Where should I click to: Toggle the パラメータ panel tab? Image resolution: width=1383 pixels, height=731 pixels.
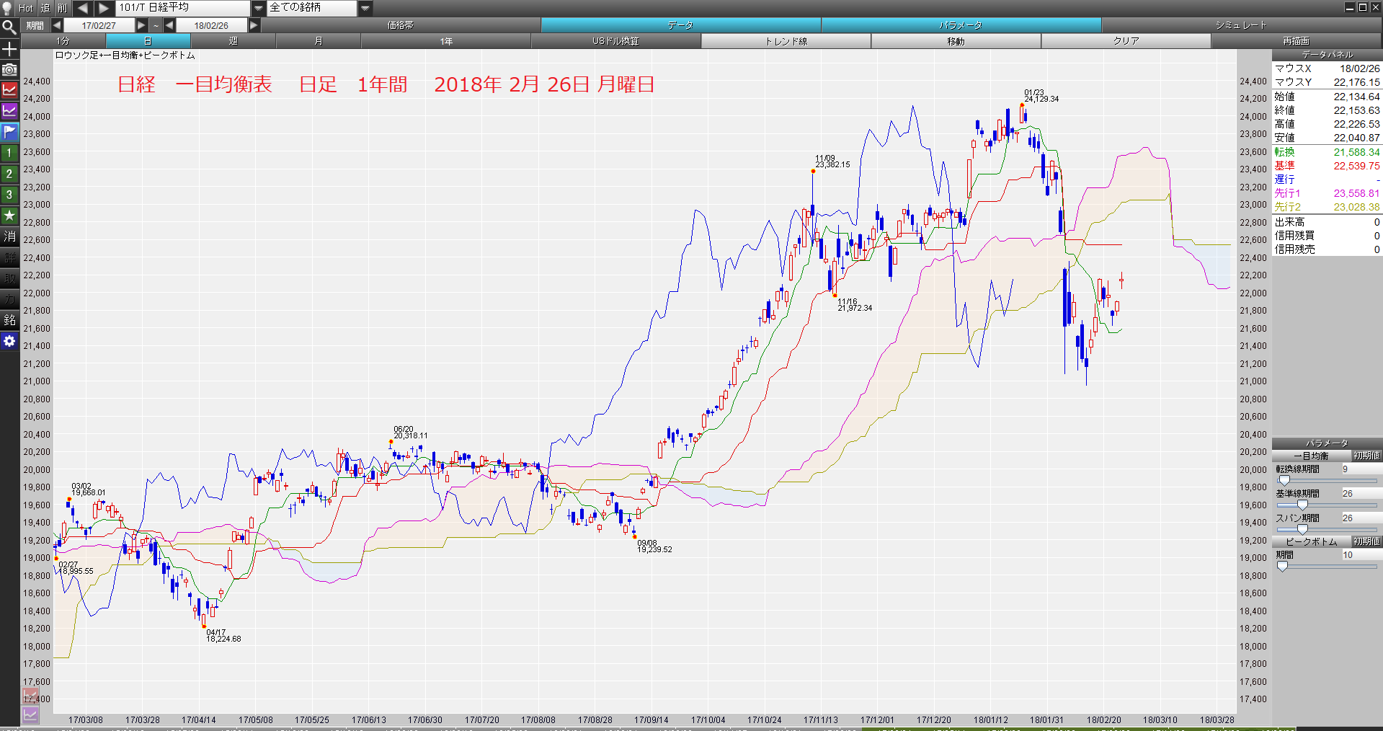961,25
